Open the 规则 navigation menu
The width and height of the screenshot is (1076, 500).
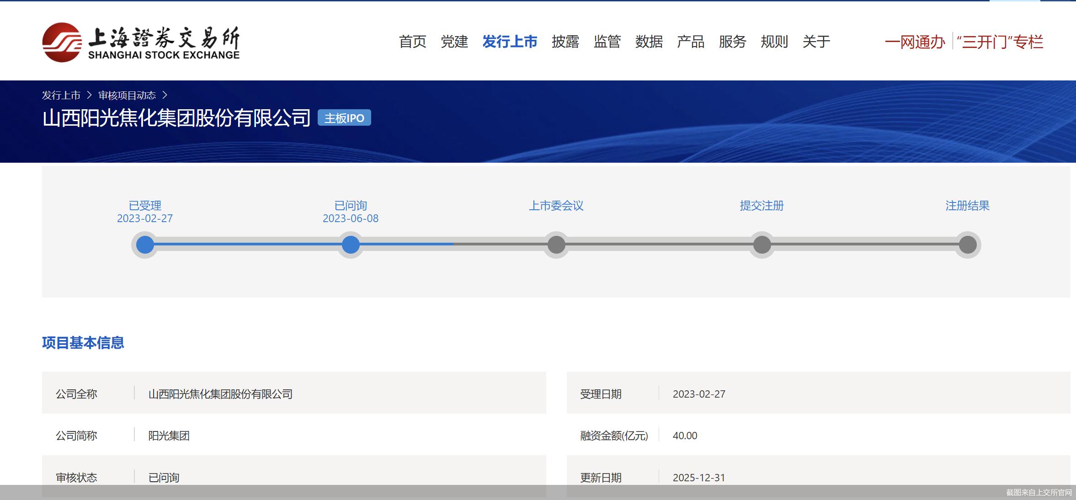click(x=774, y=42)
